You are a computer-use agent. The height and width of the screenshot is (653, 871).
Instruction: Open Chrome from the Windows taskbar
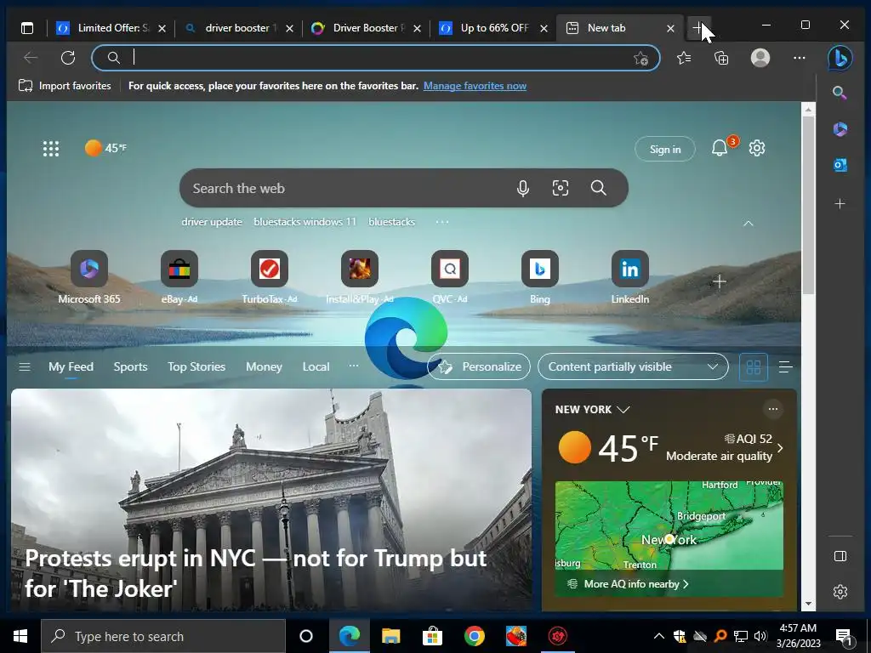(474, 636)
